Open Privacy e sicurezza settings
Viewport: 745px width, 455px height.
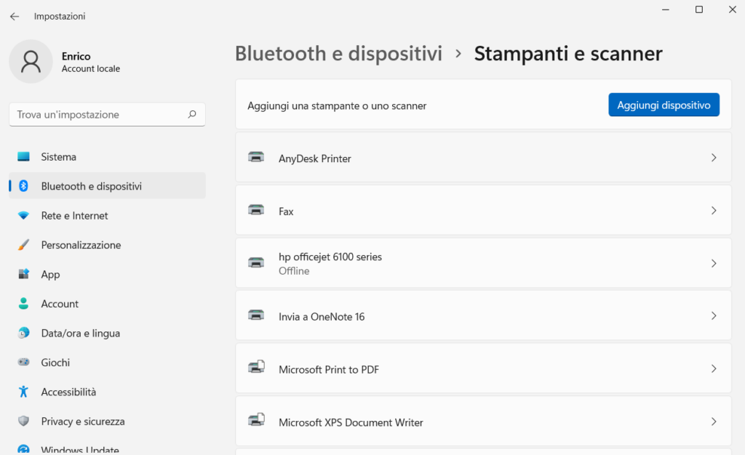coord(108,422)
